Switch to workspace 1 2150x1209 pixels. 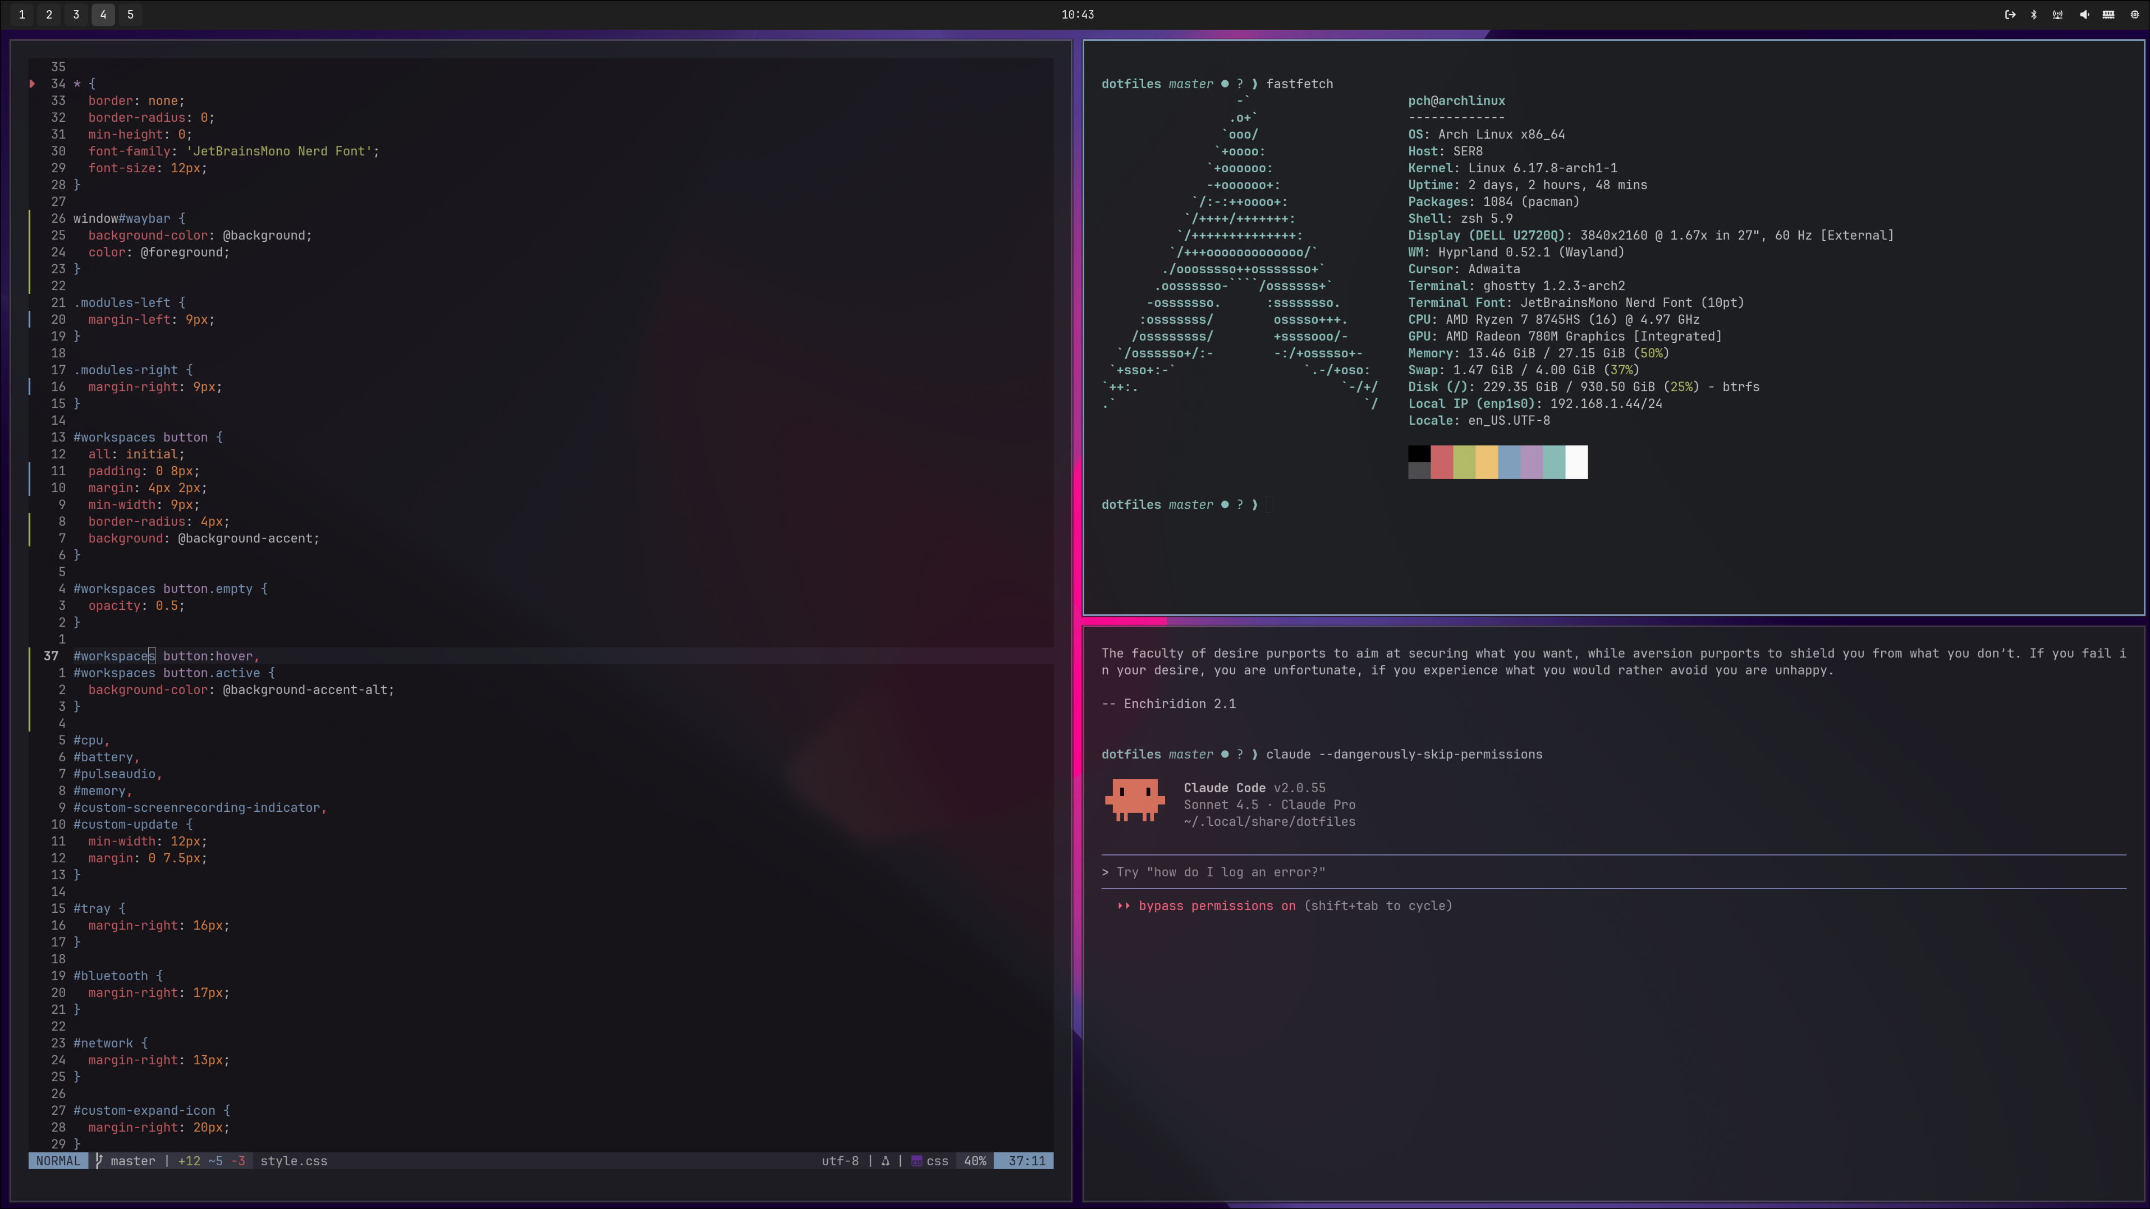coord(22,14)
